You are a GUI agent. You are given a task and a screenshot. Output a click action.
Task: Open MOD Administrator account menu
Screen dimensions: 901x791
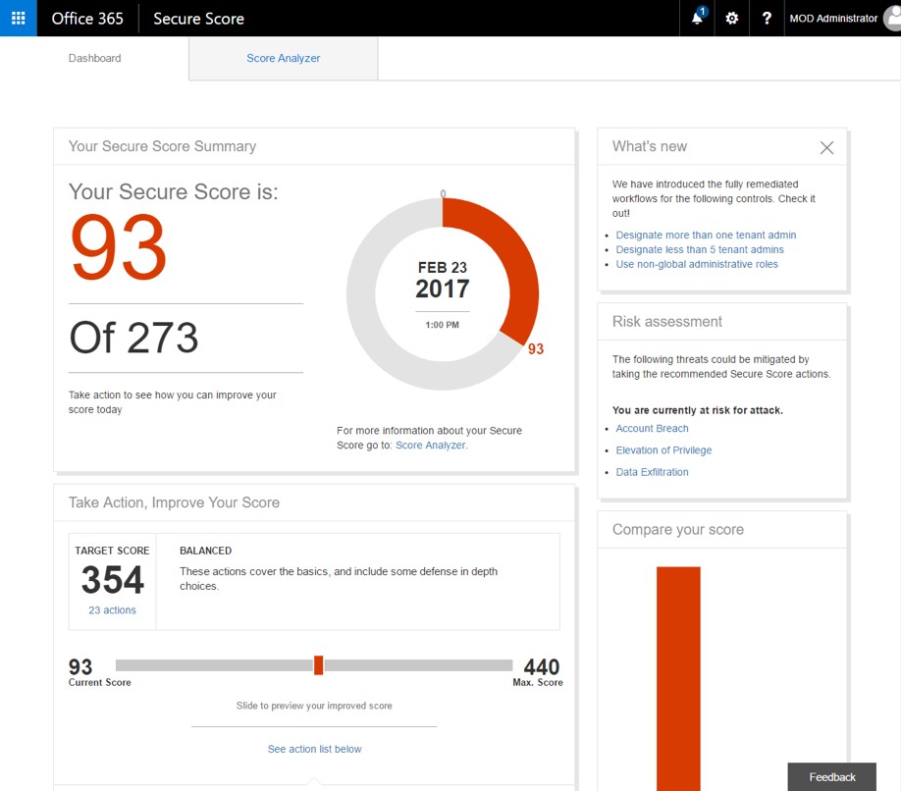click(833, 19)
